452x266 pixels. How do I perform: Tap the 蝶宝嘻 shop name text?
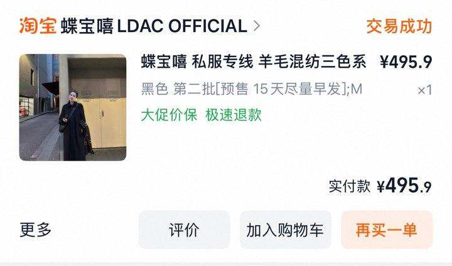(87, 26)
